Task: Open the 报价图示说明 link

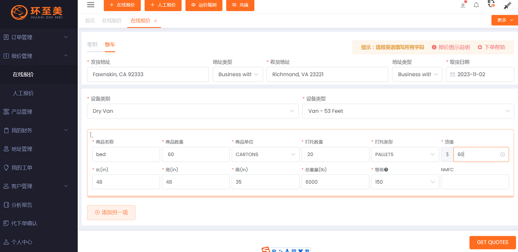Action: [451, 47]
